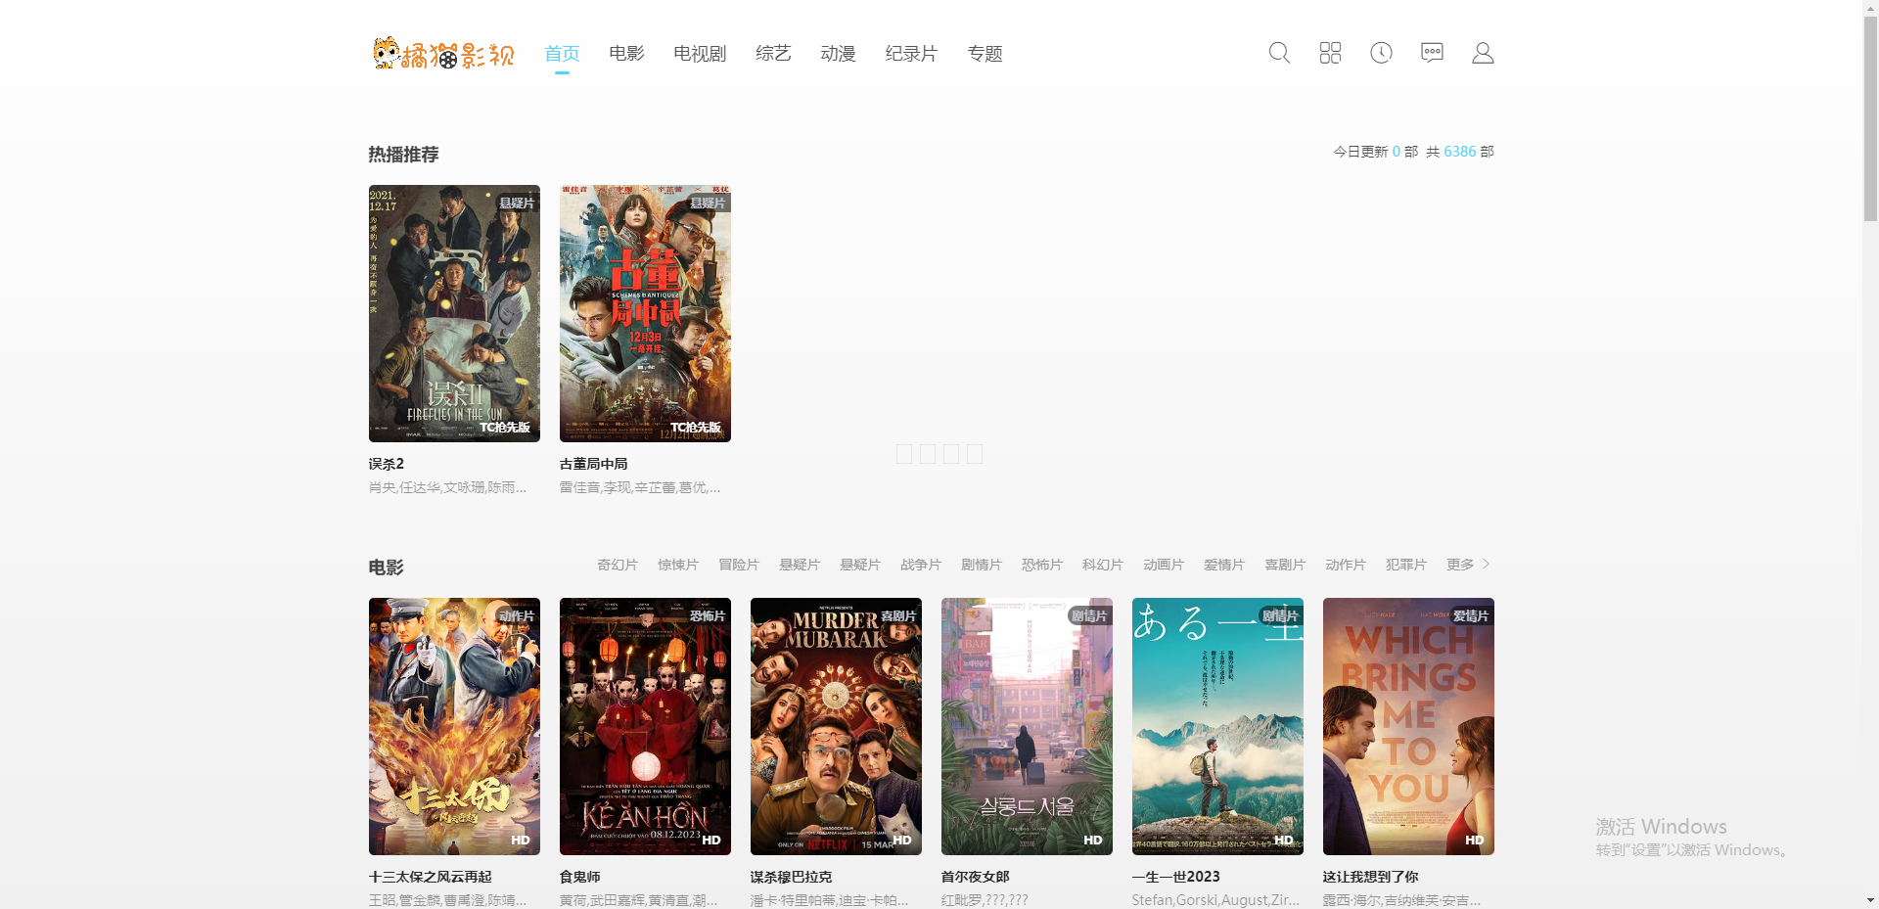Screen dimensions: 1879x909
Task: Open the 电视剧 navigation tab
Action: [700, 54]
